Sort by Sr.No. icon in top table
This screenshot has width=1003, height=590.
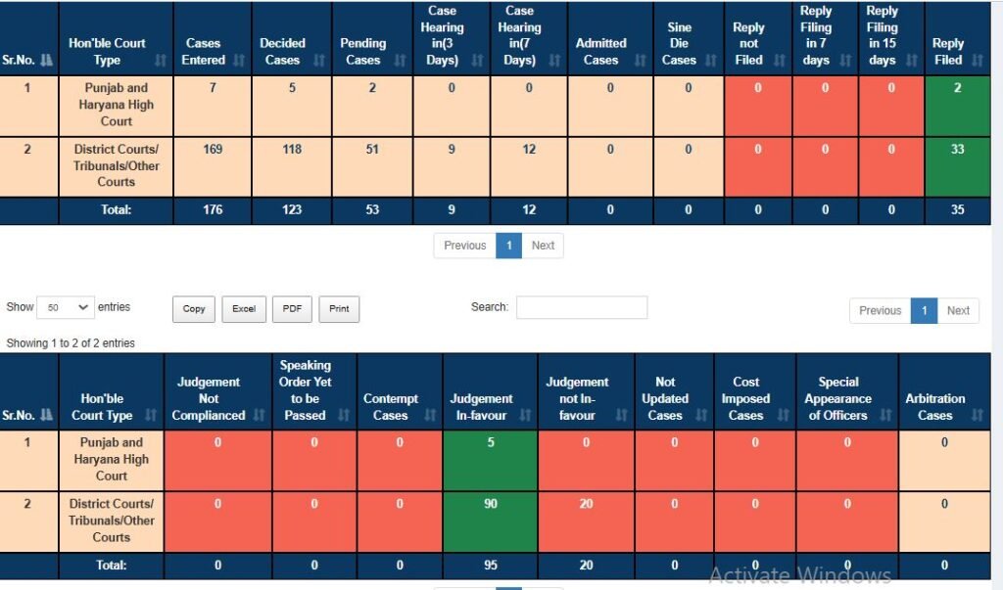click(44, 60)
